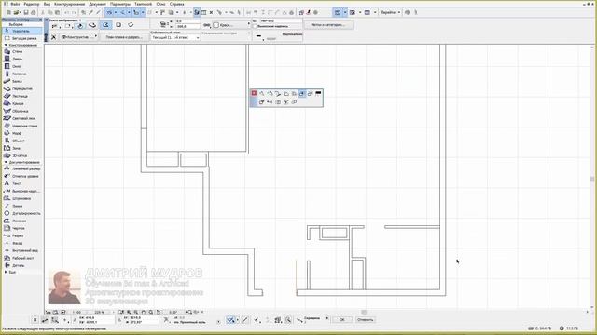
Task: Activate the Указатель (Arrow) selection tool
Action: click(x=21, y=31)
